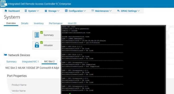The height and width of the screenshot is (94, 174).
Task: Click the Port Properties heading
Action: [17, 76]
